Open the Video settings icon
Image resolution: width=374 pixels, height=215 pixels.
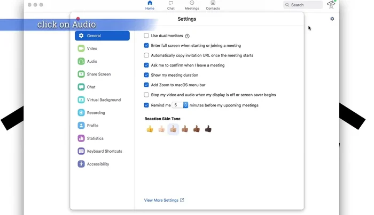pos(81,48)
